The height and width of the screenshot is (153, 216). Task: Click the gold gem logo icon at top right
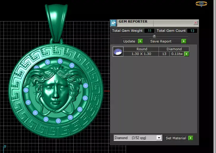pyautogui.click(x=201, y=4)
